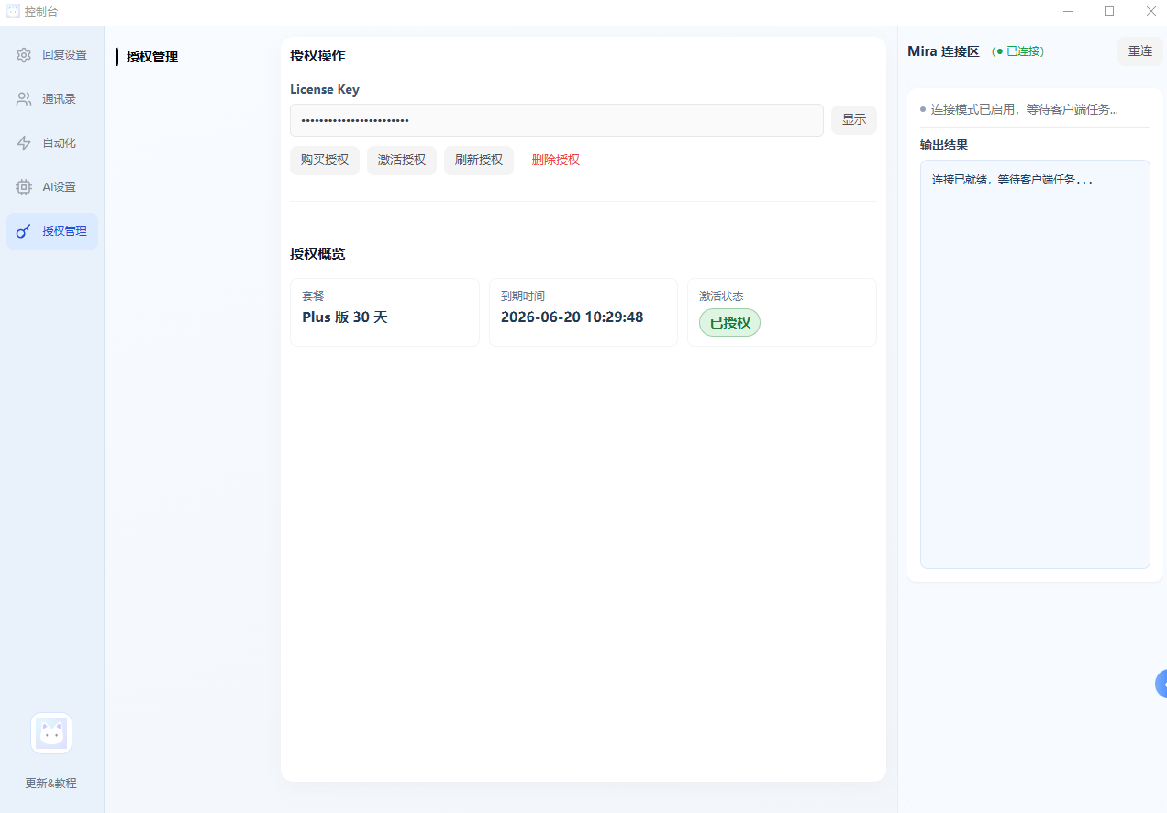Click the red 删除授权 link
The height and width of the screenshot is (813, 1167).
click(x=556, y=160)
